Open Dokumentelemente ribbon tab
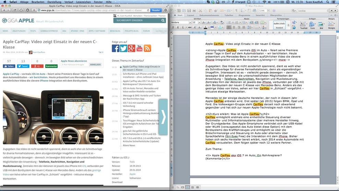 coord(209,15)
